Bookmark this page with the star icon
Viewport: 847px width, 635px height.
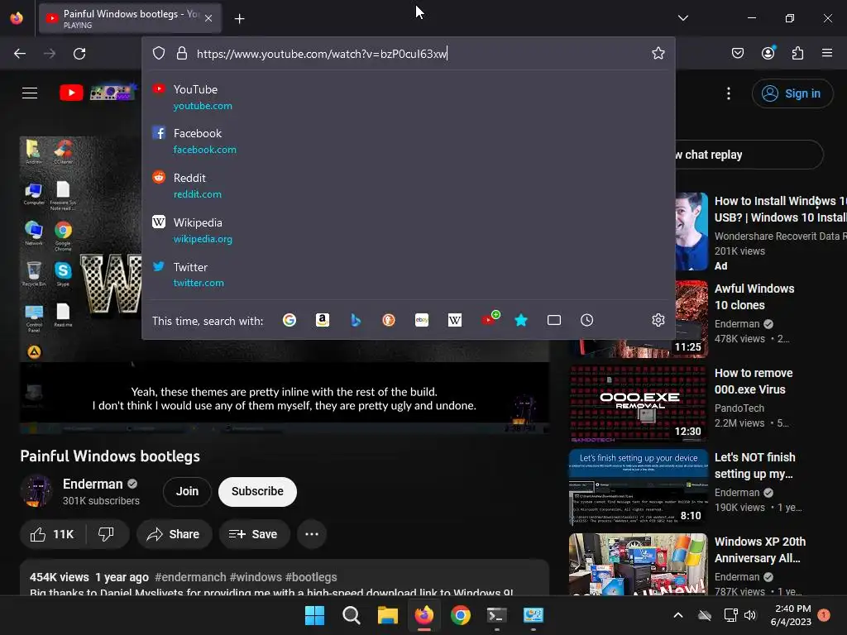[658, 53]
